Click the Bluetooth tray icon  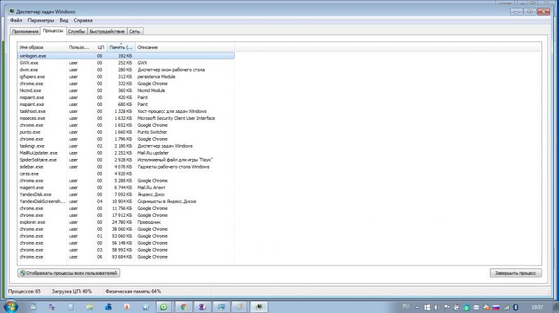coord(516,307)
